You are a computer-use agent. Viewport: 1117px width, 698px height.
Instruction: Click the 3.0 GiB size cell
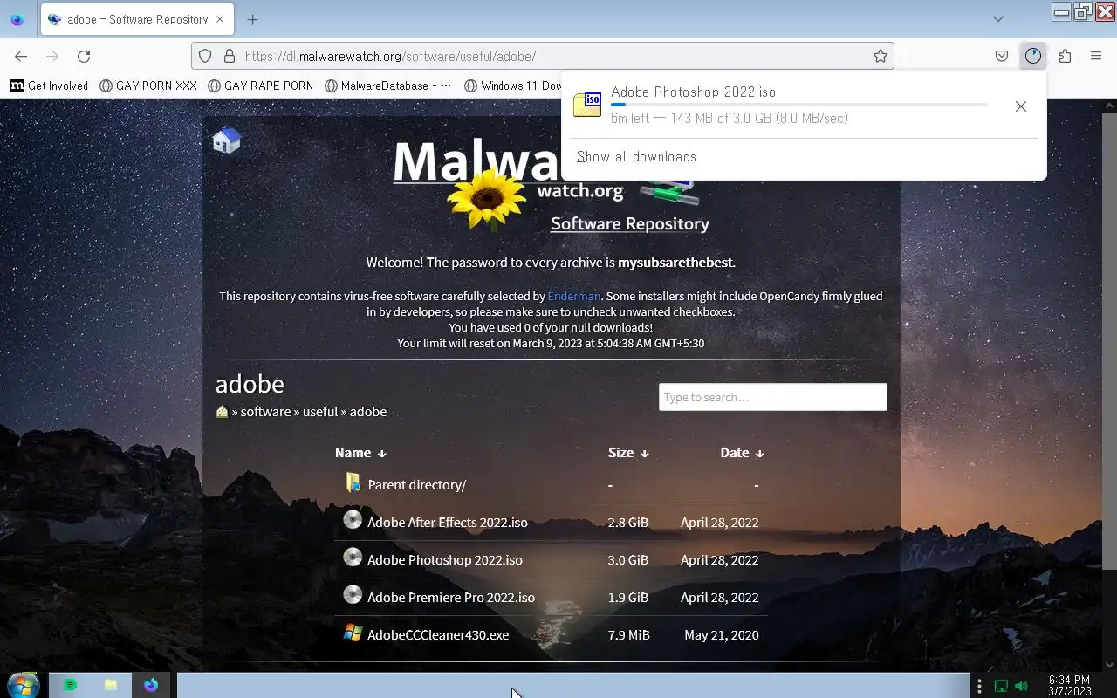tap(628, 560)
